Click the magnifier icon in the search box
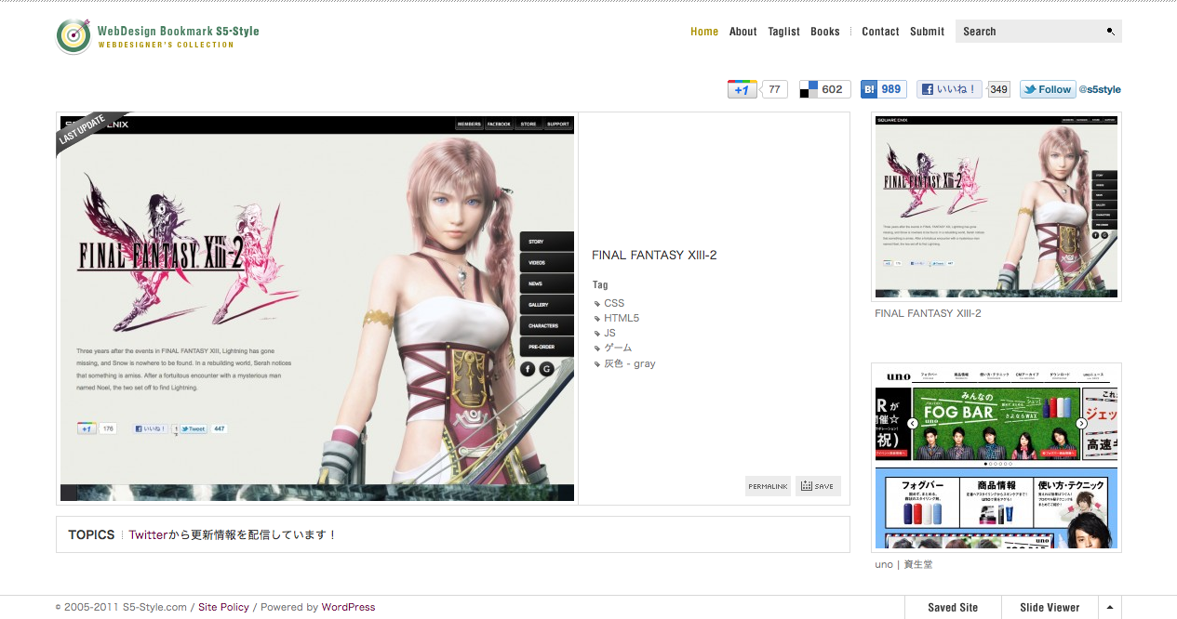 coord(1109,31)
